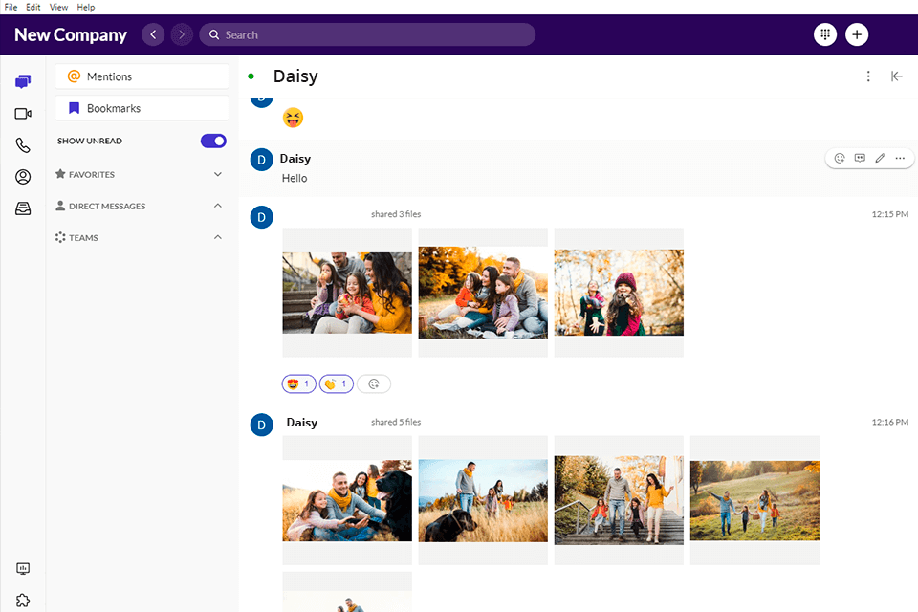Collapse the Teams section chevron
918x612 pixels.
(218, 237)
